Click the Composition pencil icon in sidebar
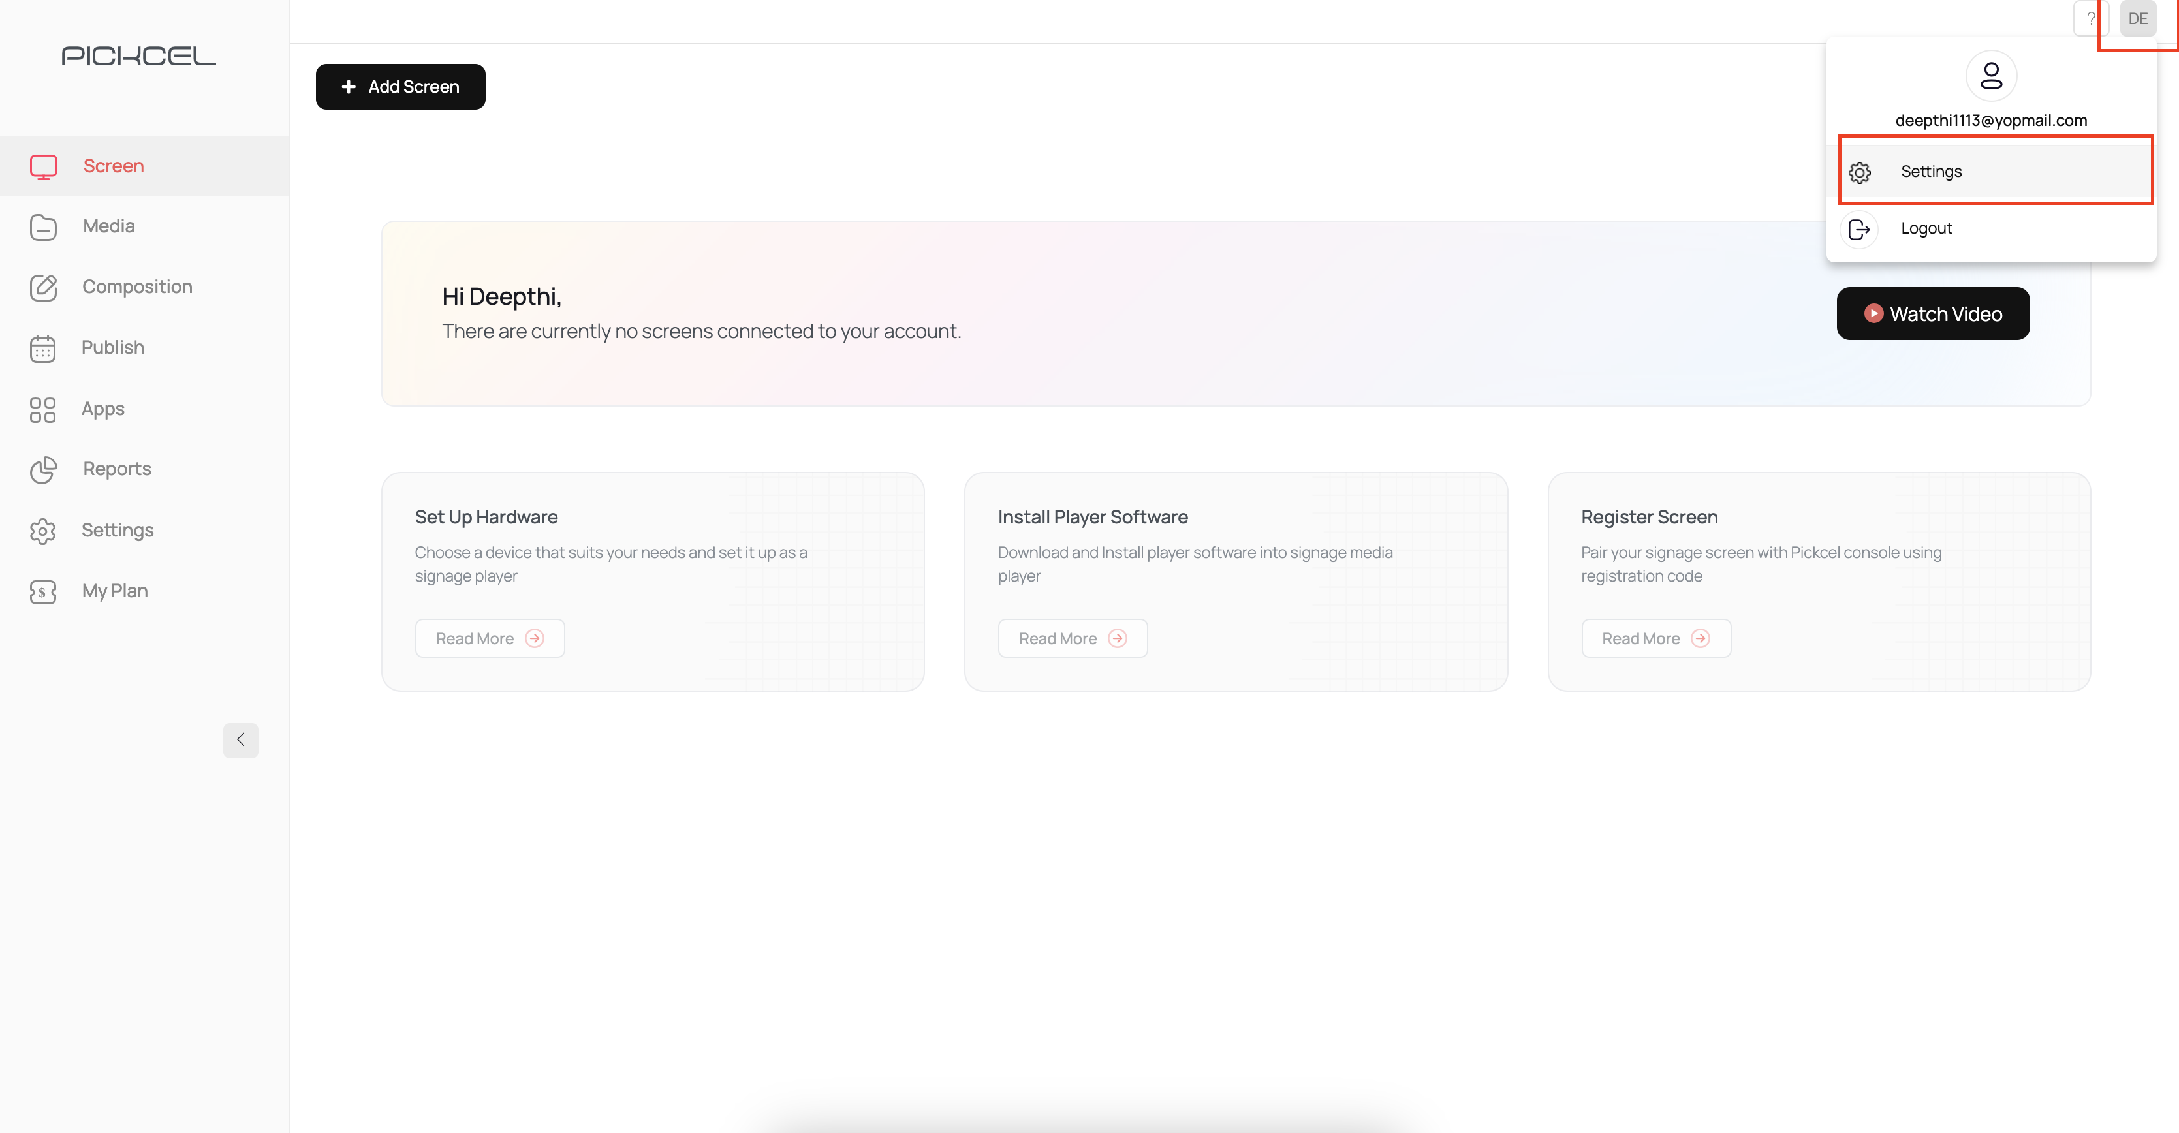Screen dimensions: 2179x1133 click(x=43, y=287)
